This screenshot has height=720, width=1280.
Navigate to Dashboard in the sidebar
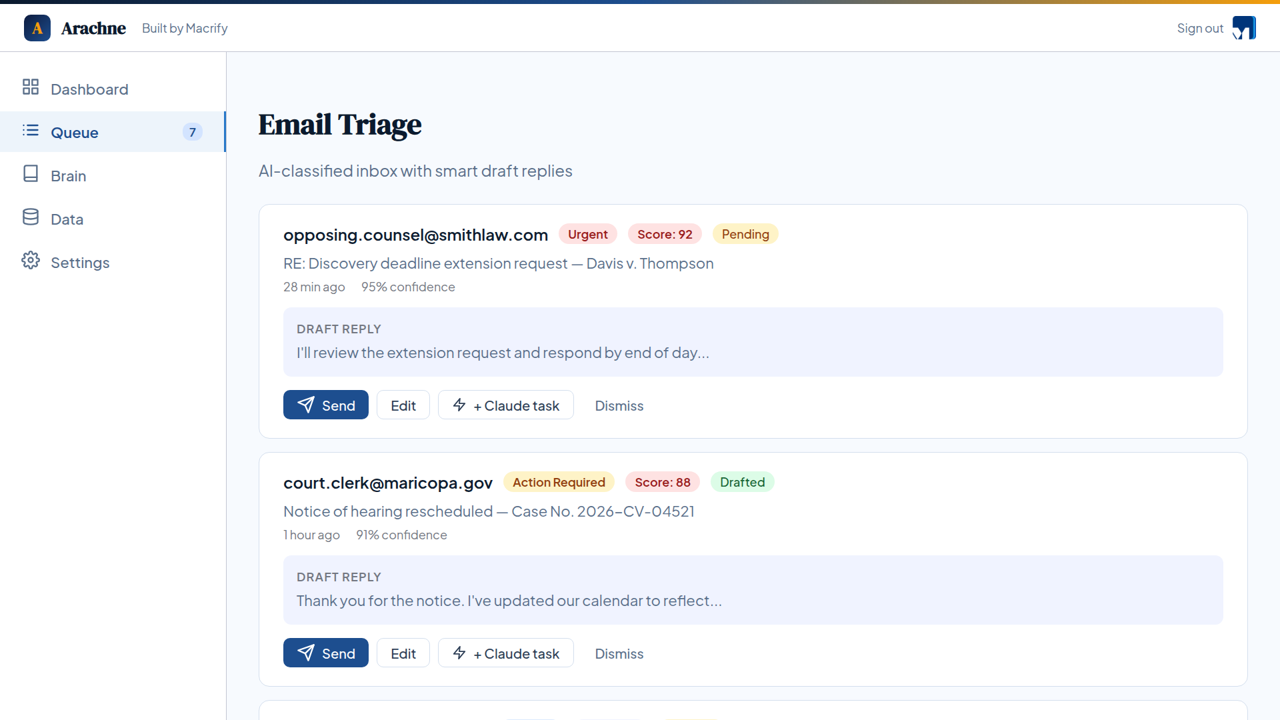[x=90, y=88]
